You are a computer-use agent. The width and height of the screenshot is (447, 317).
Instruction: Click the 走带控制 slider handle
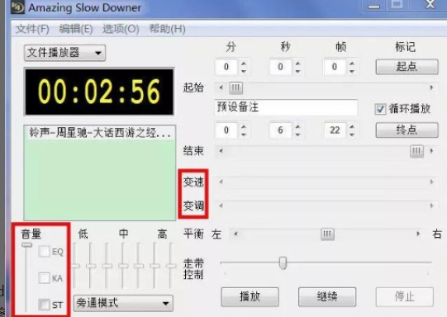point(283,263)
